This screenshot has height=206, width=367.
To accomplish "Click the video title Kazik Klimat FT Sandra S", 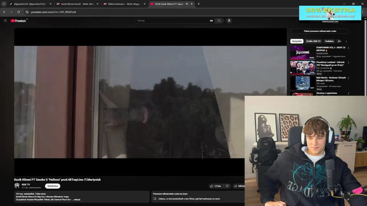I will pyautogui.click(x=57, y=180).
